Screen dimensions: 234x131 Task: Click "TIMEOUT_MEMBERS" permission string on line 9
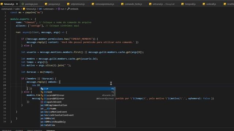tap(81, 39)
